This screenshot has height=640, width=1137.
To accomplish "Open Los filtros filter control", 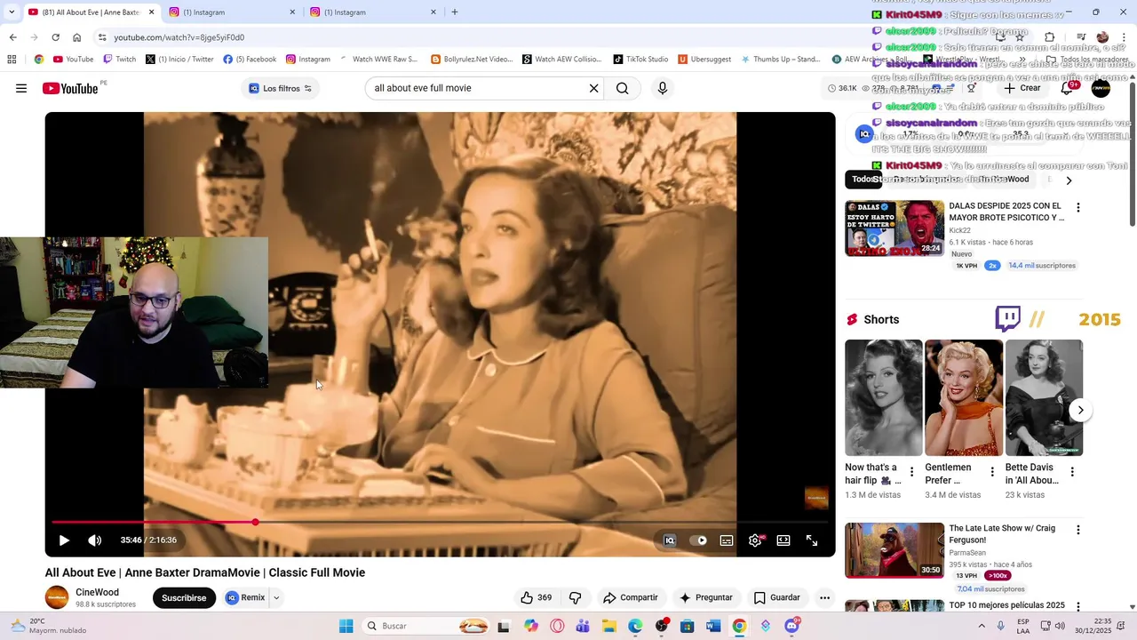I will [280, 88].
